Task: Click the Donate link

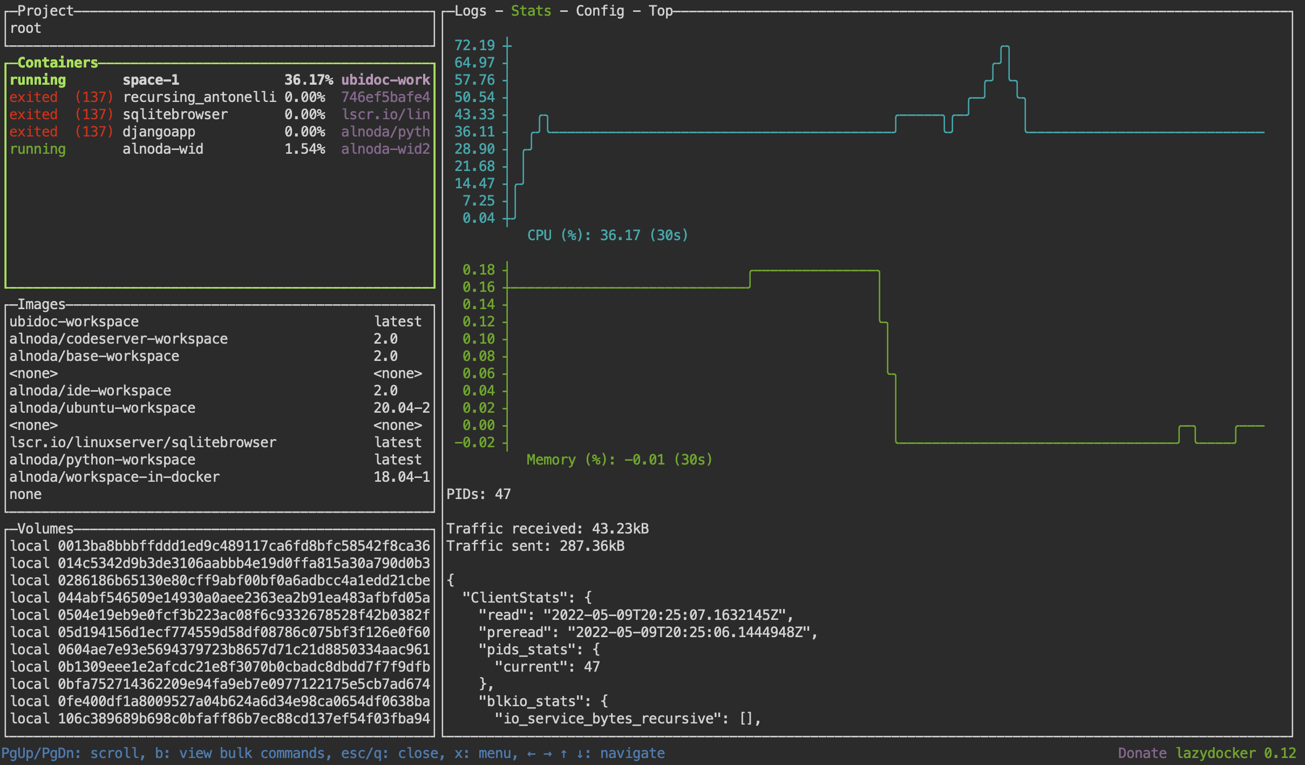Action: (1142, 753)
